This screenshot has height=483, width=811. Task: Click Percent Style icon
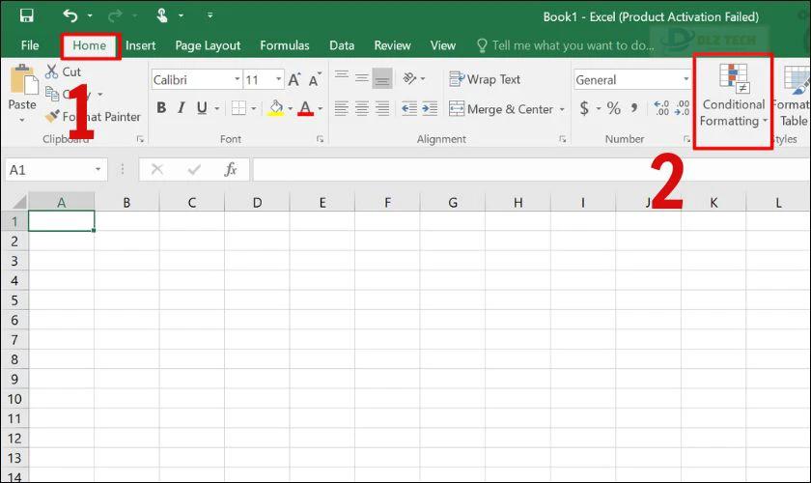coord(613,108)
